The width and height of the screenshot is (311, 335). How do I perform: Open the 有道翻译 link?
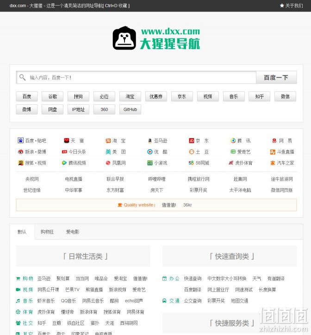tap(276, 278)
